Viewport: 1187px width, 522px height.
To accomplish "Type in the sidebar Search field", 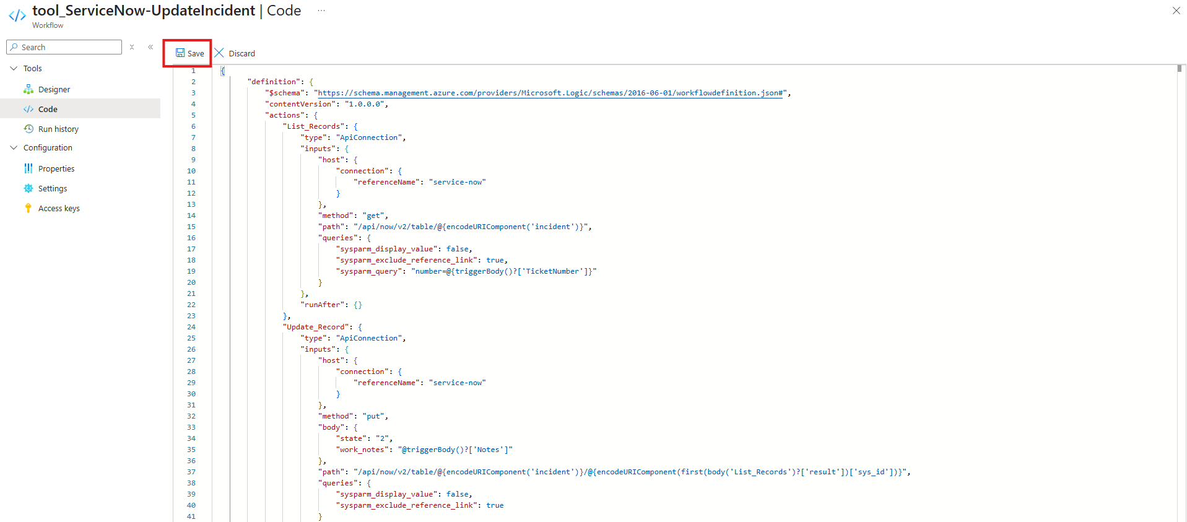I will pos(69,47).
